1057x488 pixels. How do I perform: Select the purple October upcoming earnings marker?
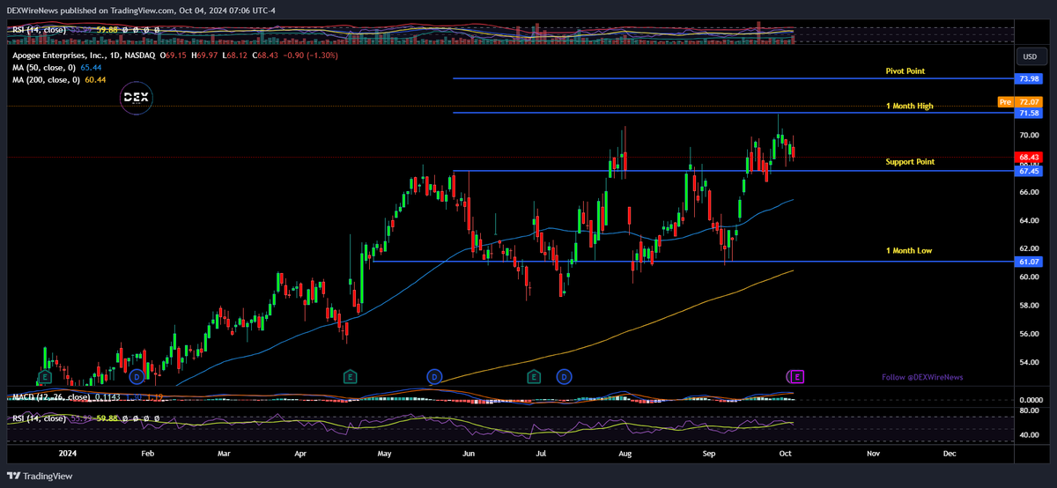(x=797, y=377)
